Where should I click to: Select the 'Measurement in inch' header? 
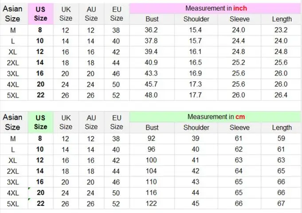click(216, 8)
